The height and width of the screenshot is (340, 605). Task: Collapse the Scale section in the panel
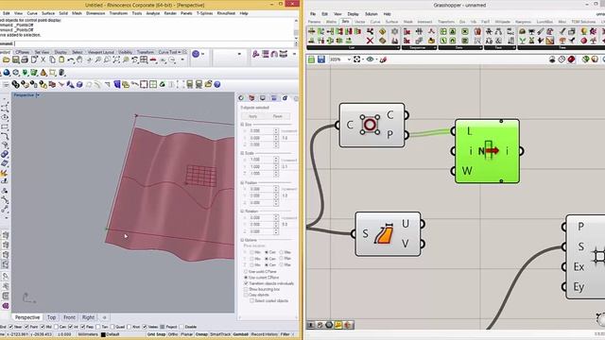(242, 153)
